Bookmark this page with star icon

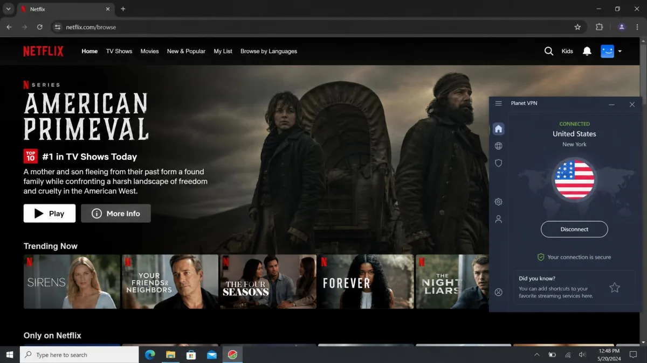tap(577, 27)
